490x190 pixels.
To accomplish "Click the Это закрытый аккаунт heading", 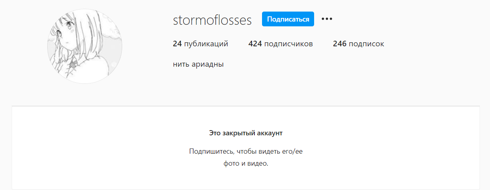I will [x=246, y=133].
